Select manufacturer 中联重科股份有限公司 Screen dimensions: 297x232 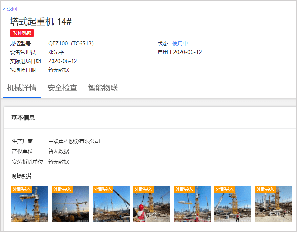(x=74, y=141)
